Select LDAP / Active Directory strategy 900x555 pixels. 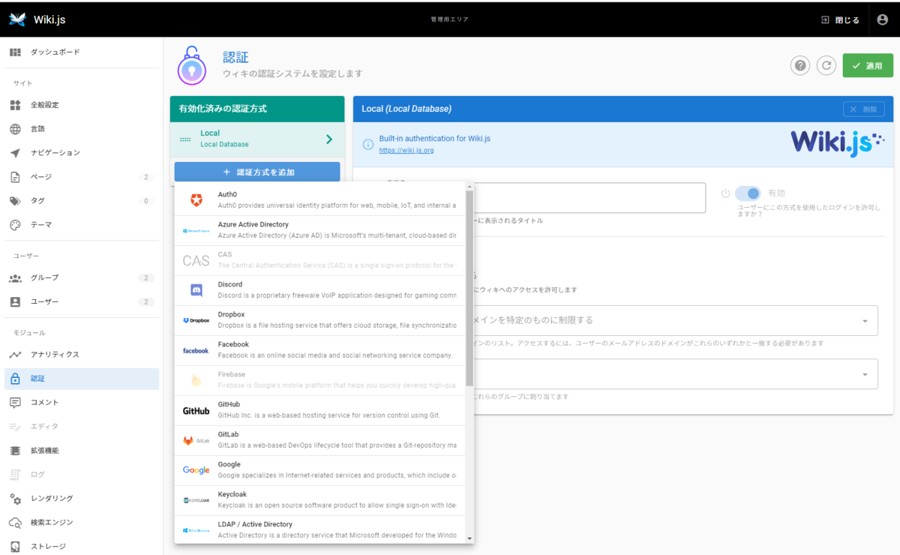[x=319, y=529]
